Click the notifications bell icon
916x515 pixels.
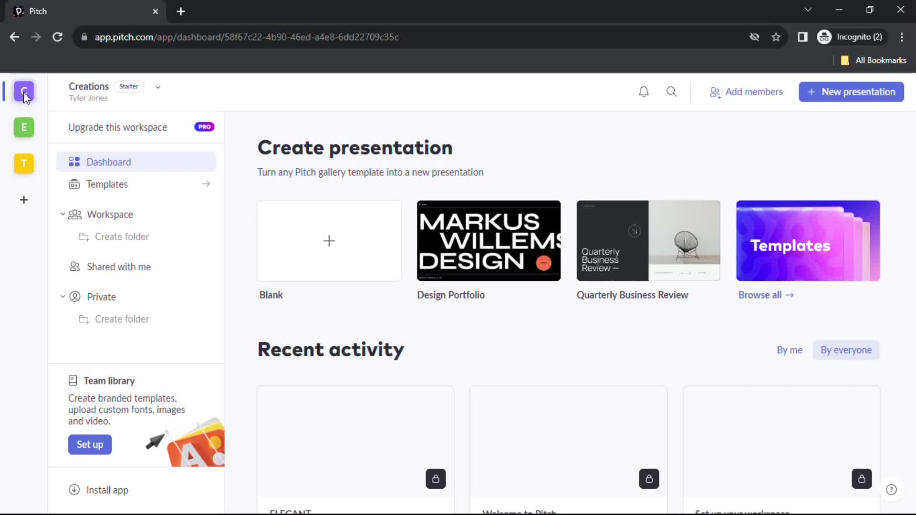pyautogui.click(x=644, y=91)
